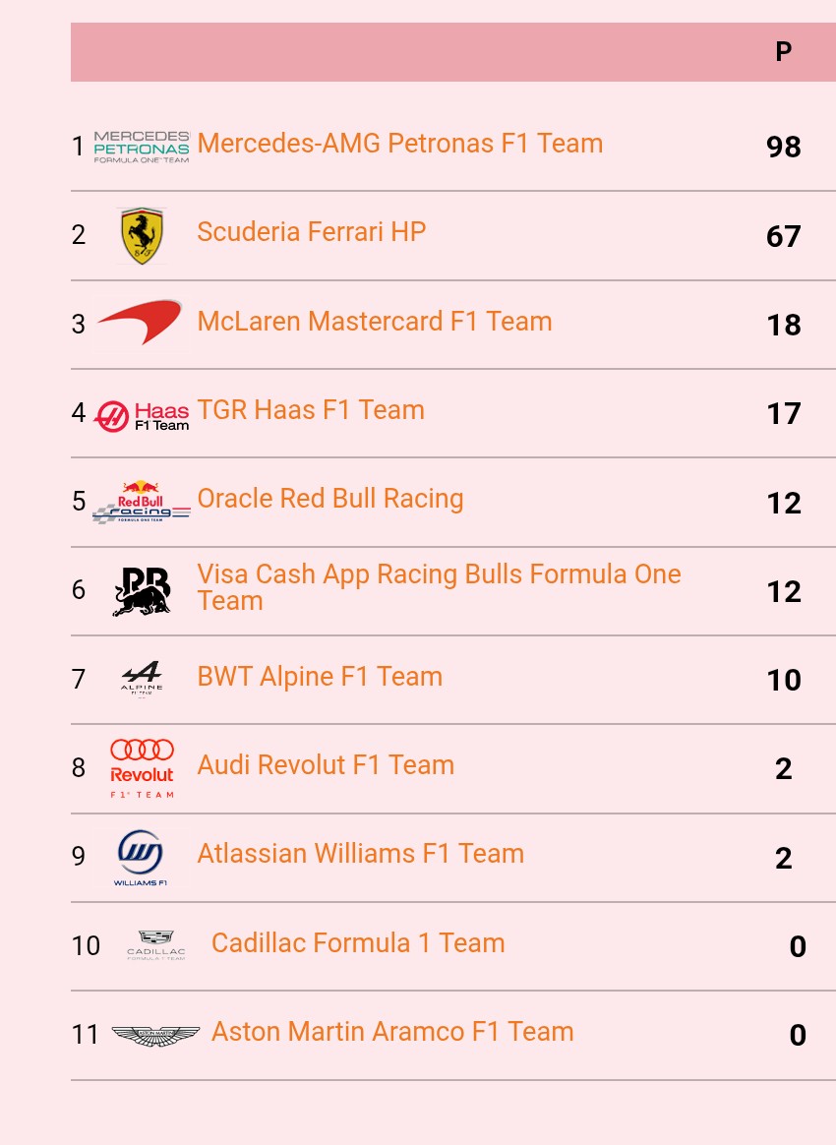Click the Ferrari prancing horse logo
The image size is (836, 1145).
(142, 236)
